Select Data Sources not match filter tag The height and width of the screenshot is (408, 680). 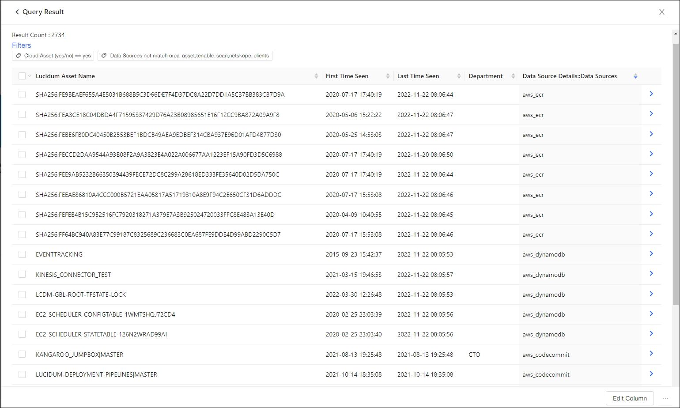(185, 56)
